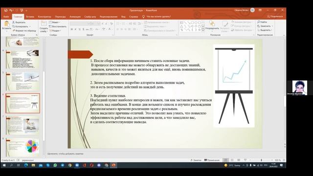This screenshot has height=176, width=313.
Task: Switch to Slide Sorter view icon
Action: [232, 160]
